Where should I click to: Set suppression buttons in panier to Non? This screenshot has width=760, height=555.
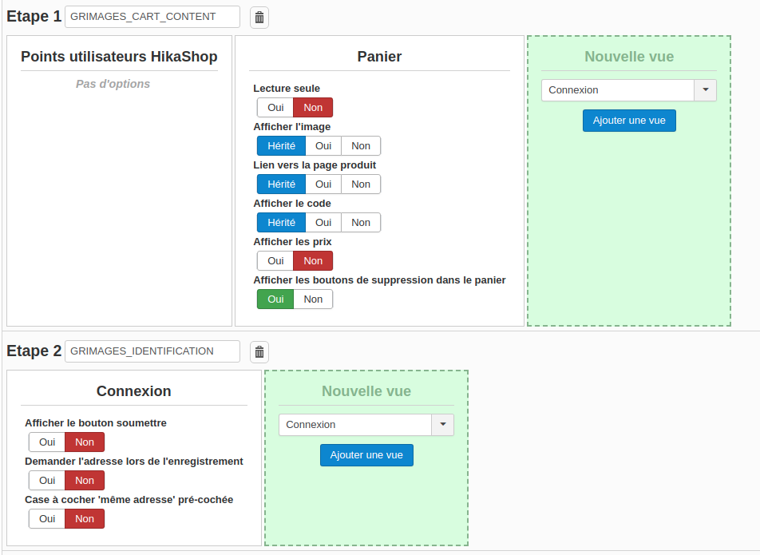tap(313, 299)
